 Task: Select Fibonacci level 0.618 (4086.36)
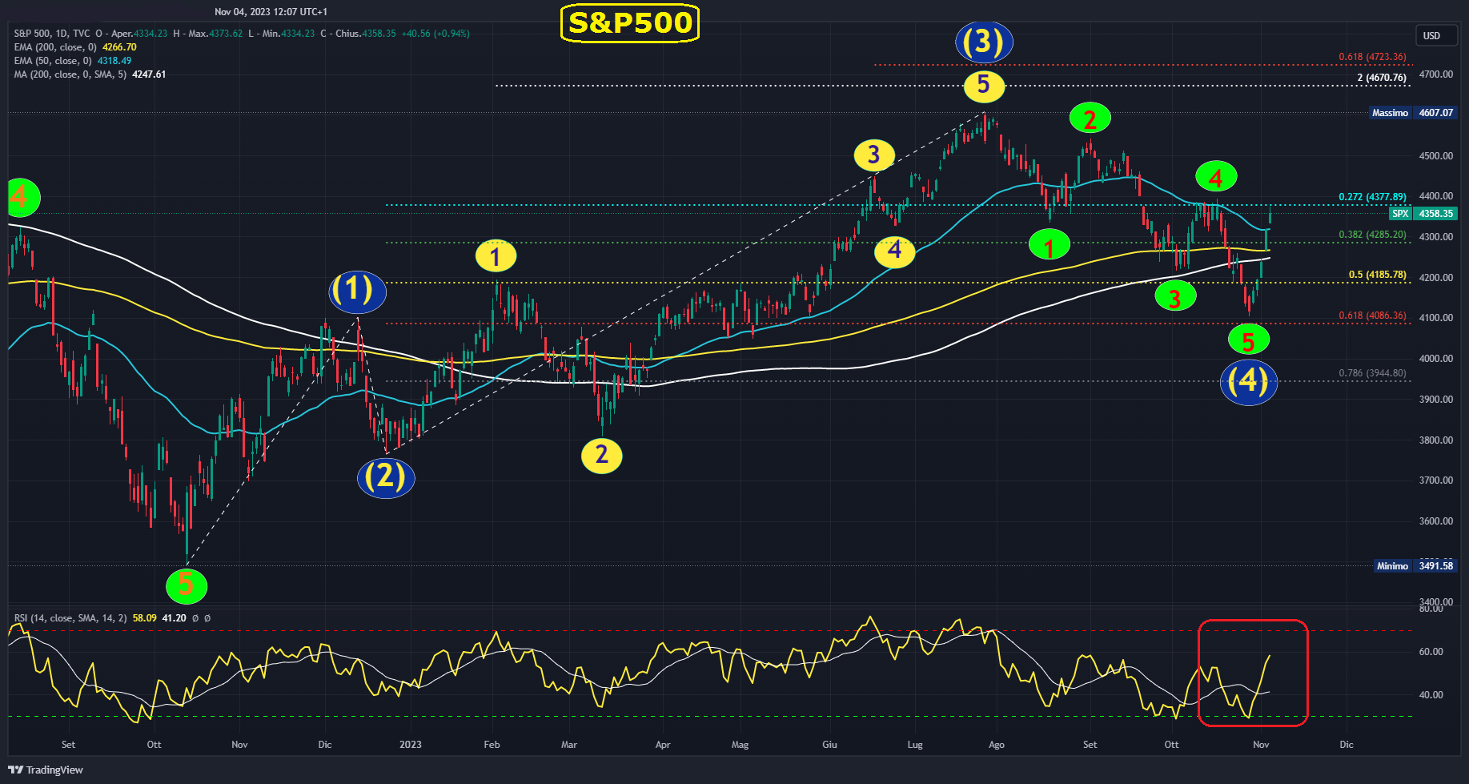(1372, 316)
